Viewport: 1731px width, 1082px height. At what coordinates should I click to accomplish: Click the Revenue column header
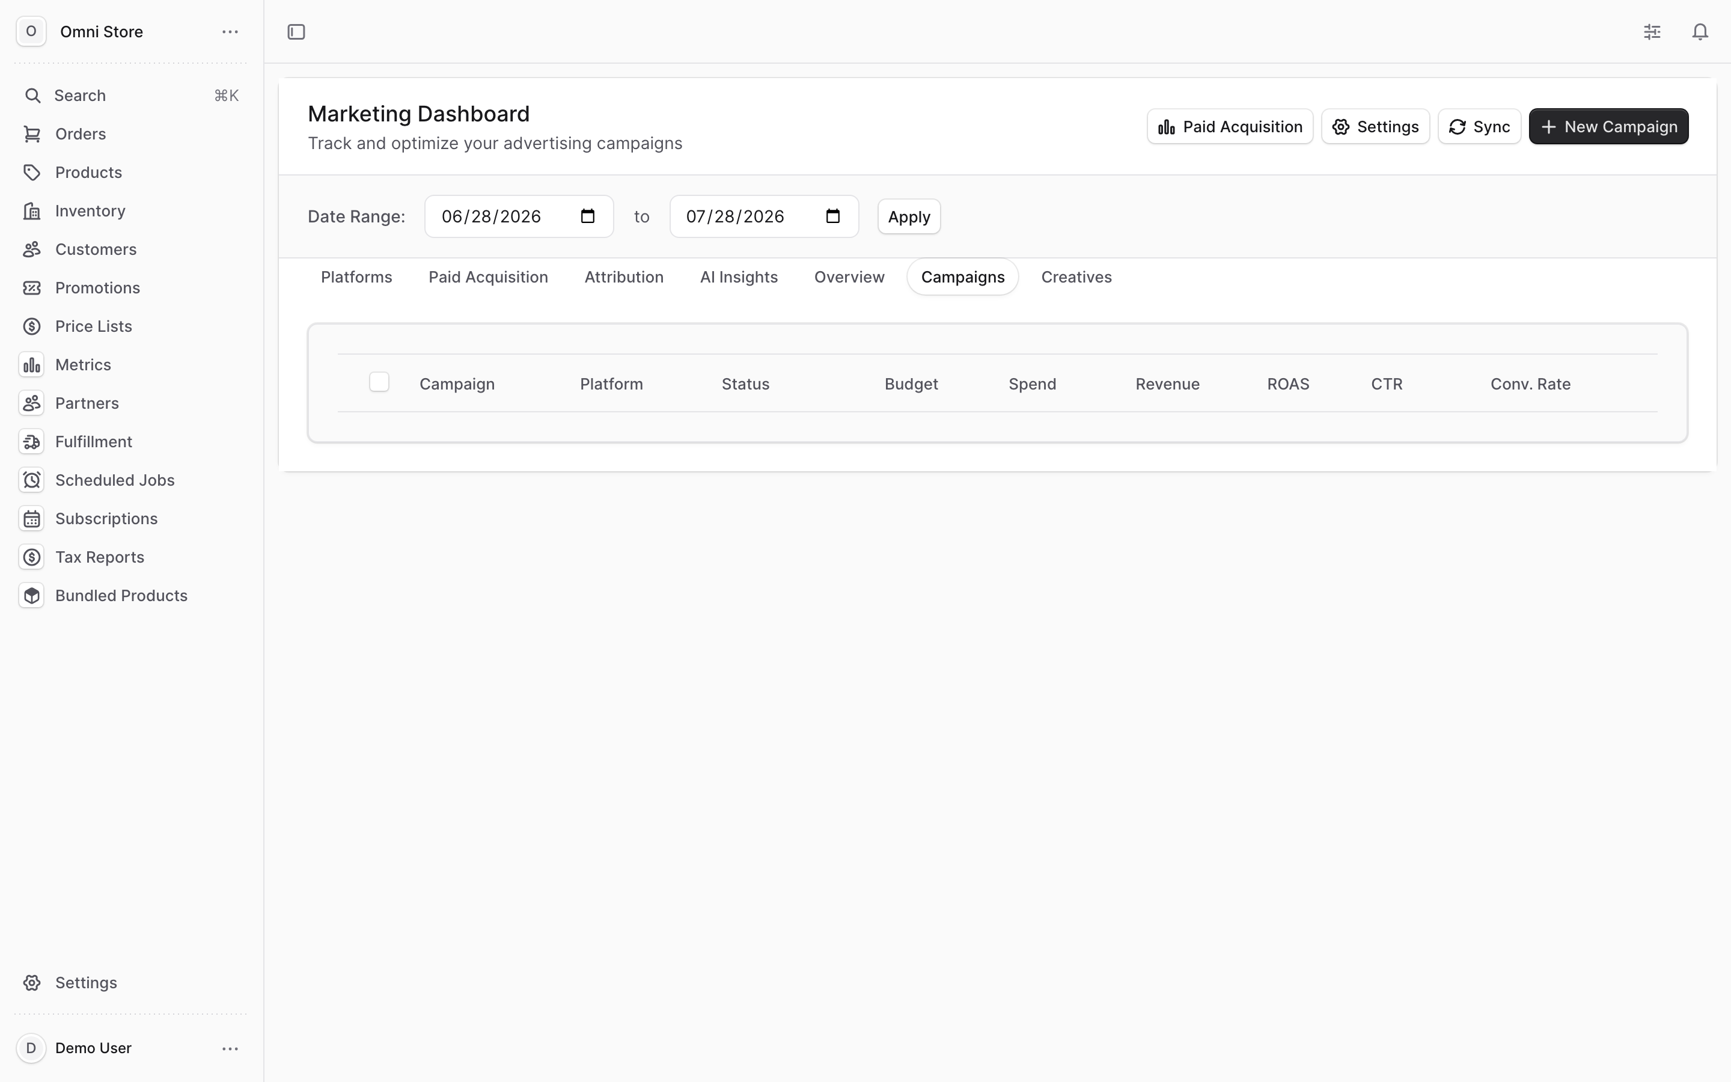pyautogui.click(x=1167, y=384)
